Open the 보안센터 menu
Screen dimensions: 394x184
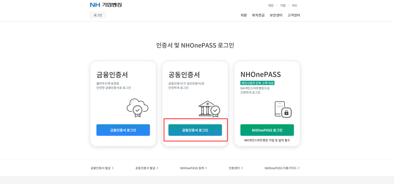coord(276,15)
